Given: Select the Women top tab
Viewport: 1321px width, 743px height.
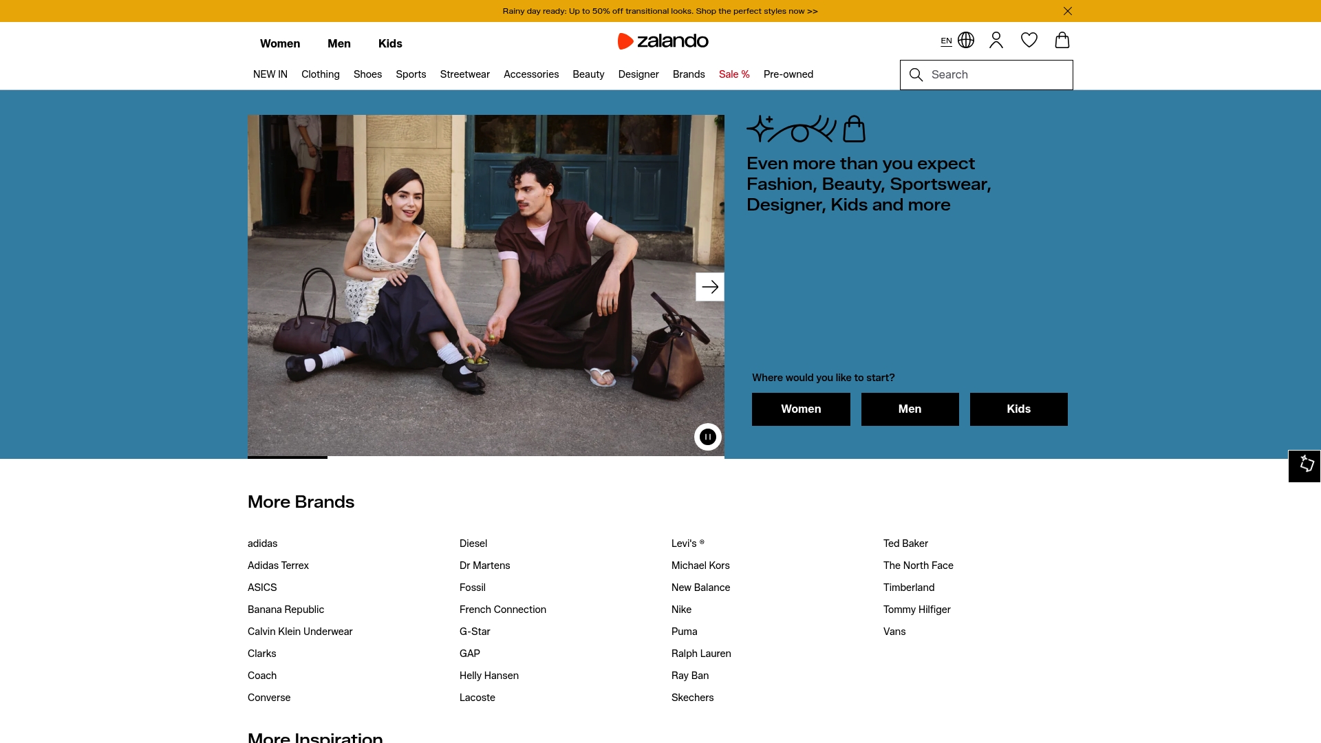Looking at the screenshot, I should (x=280, y=43).
